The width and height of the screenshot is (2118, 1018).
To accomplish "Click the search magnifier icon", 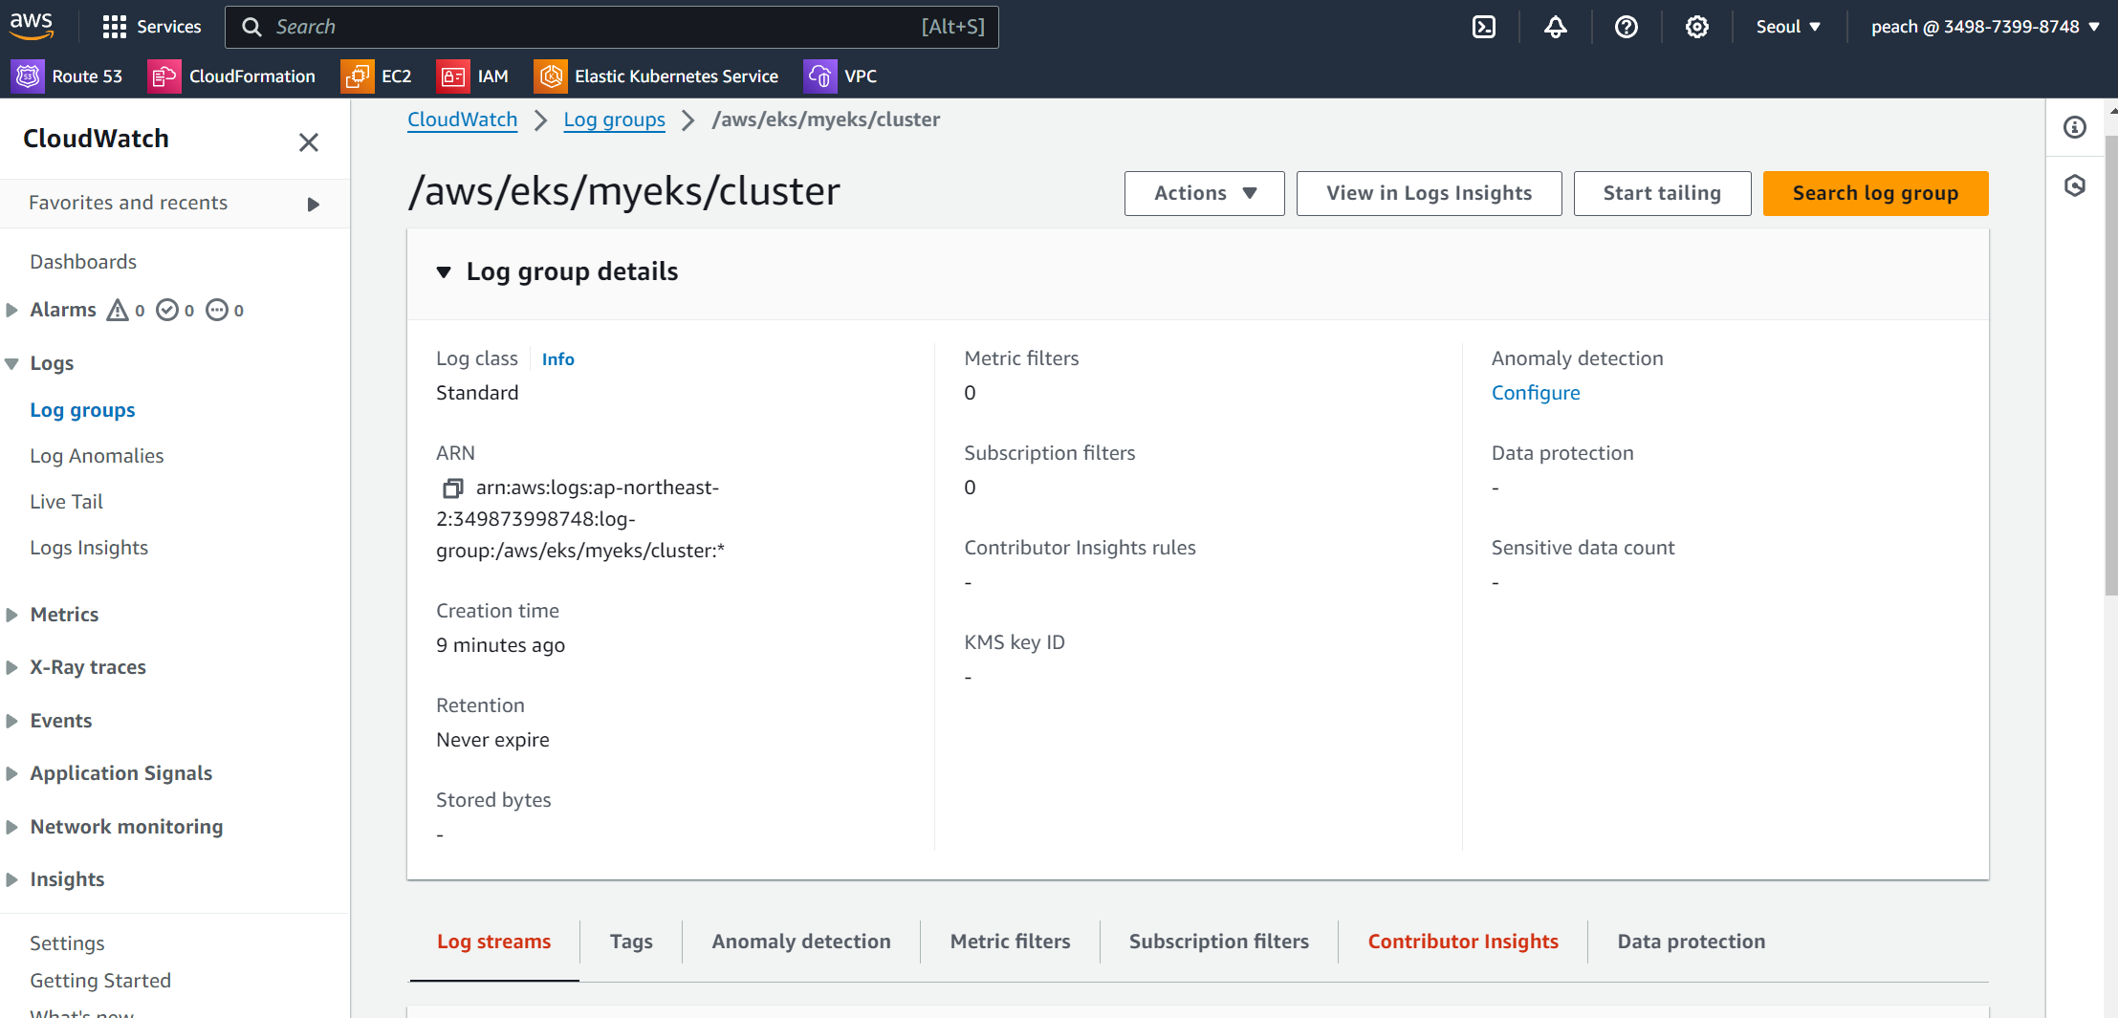I will click(251, 27).
